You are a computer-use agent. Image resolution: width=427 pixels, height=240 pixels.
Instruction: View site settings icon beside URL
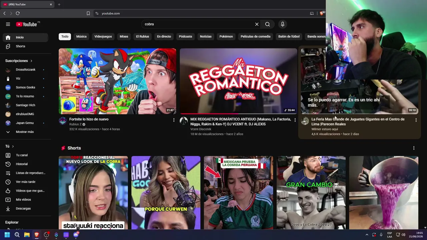click(x=97, y=13)
